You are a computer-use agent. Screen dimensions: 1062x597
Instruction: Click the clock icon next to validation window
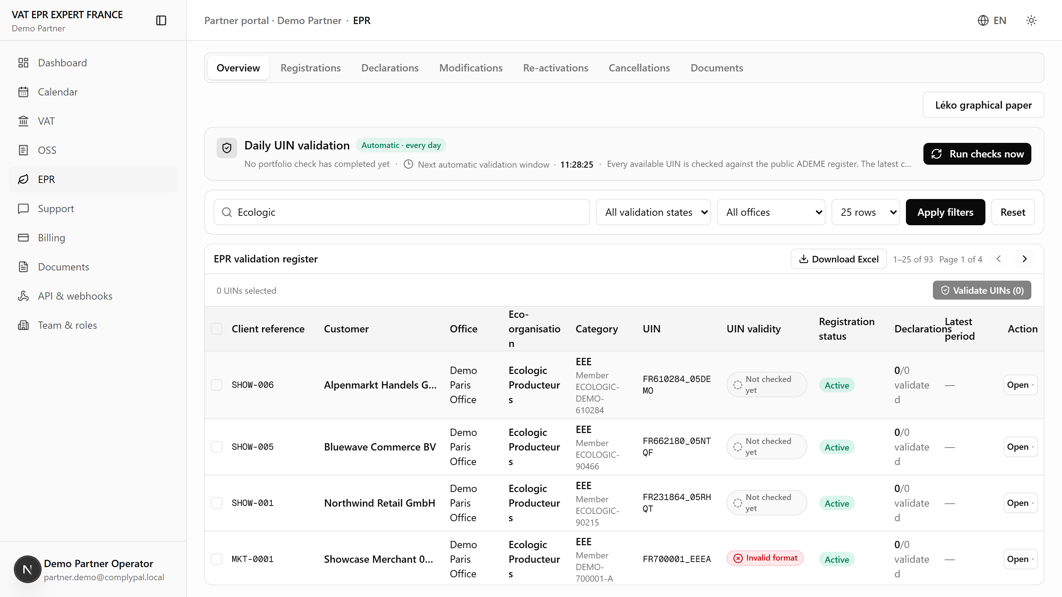pyautogui.click(x=408, y=164)
